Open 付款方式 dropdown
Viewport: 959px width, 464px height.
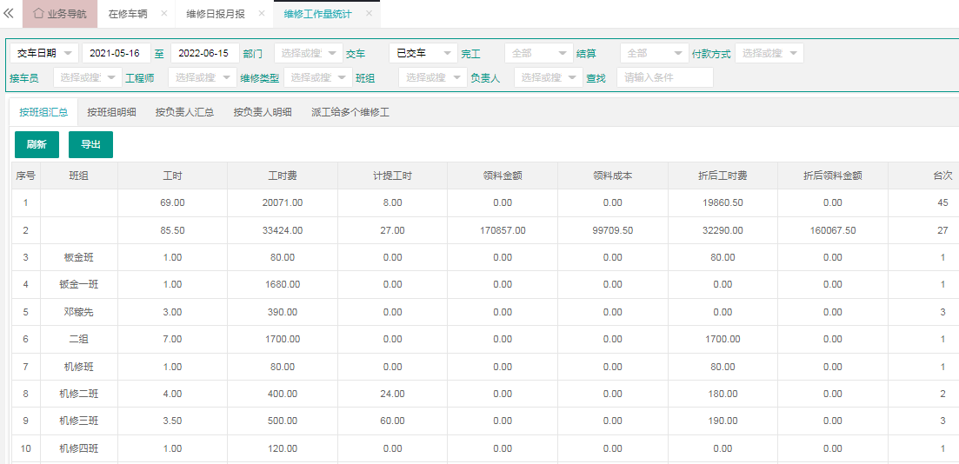(769, 53)
